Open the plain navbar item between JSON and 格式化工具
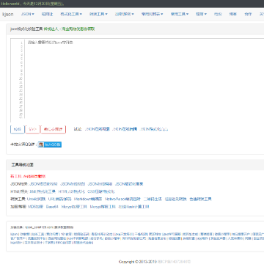 click(47, 14)
